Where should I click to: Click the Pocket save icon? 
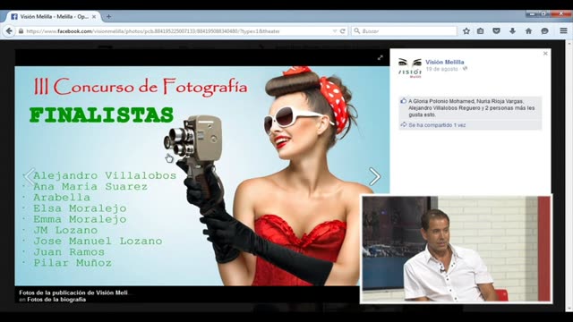[x=496, y=31]
